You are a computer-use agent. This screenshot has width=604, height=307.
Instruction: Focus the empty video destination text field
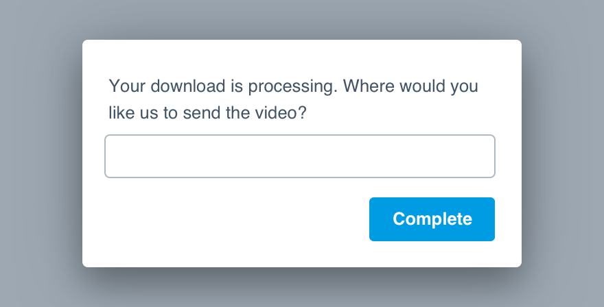click(300, 156)
